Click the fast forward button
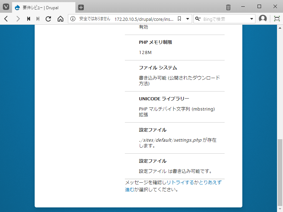This screenshot has width=283, height=212. pyautogui.click(x=38, y=19)
